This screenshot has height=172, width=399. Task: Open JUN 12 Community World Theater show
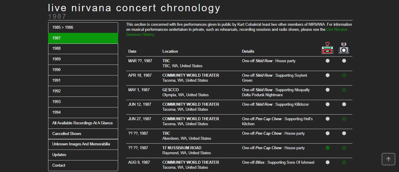(x=191, y=104)
